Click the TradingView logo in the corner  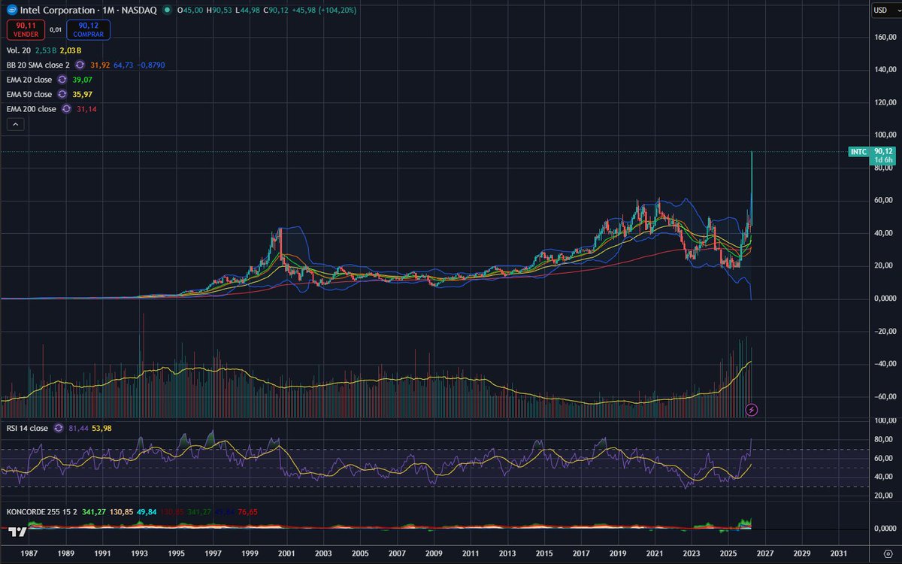coord(19,532)
